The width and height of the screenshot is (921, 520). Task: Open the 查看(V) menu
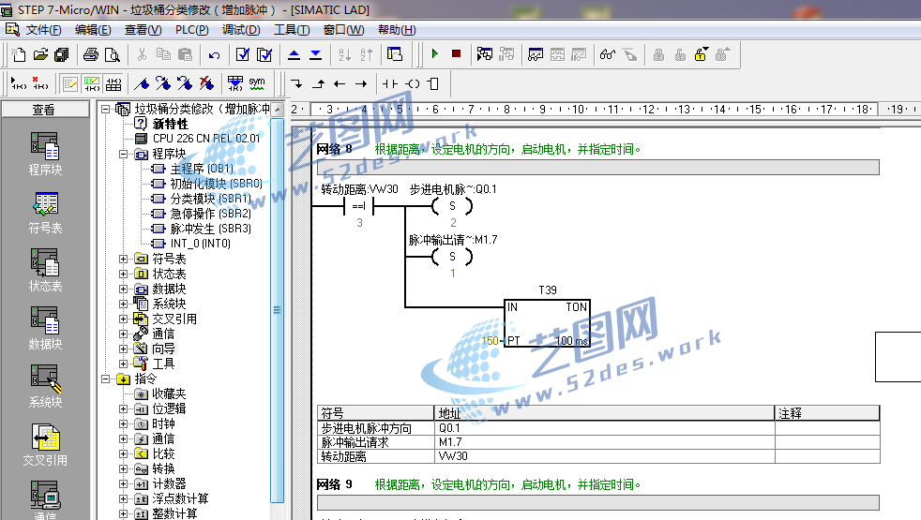pos(143,29)
